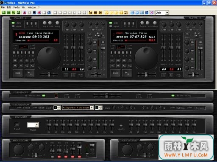Click the first green new-file toolbar icon

(4, 13)
